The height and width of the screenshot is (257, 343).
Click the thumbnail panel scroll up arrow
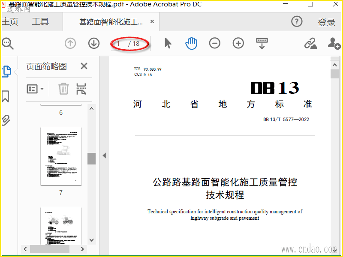coord(91,109)
